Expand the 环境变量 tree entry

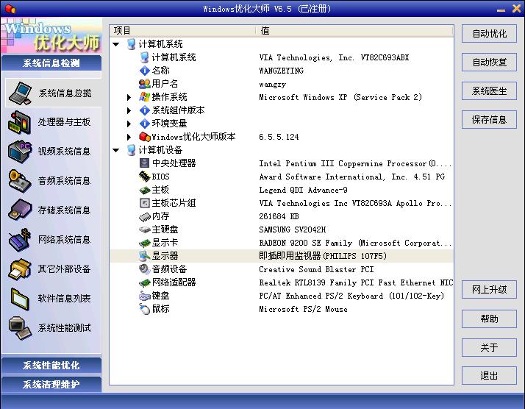point(129,124)
